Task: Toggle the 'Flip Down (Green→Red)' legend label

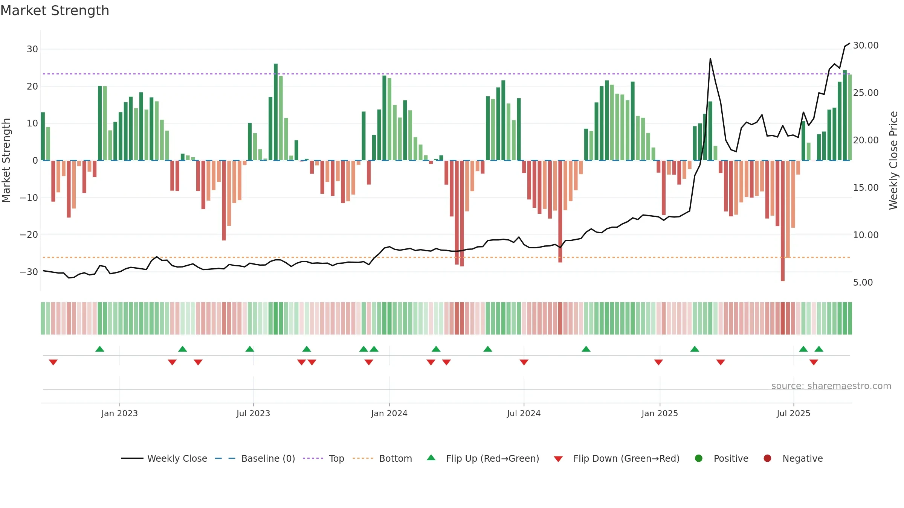Action: [626, 458]
